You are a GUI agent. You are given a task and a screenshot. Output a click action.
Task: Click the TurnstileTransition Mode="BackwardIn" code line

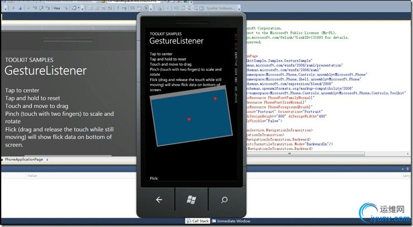coord(290,144)
